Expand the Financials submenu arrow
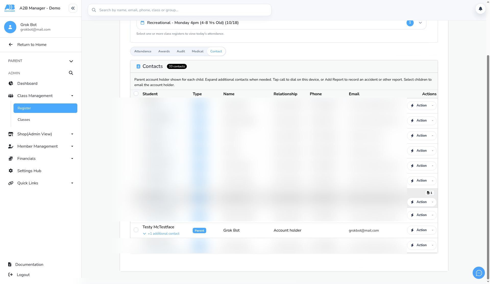 72,159
